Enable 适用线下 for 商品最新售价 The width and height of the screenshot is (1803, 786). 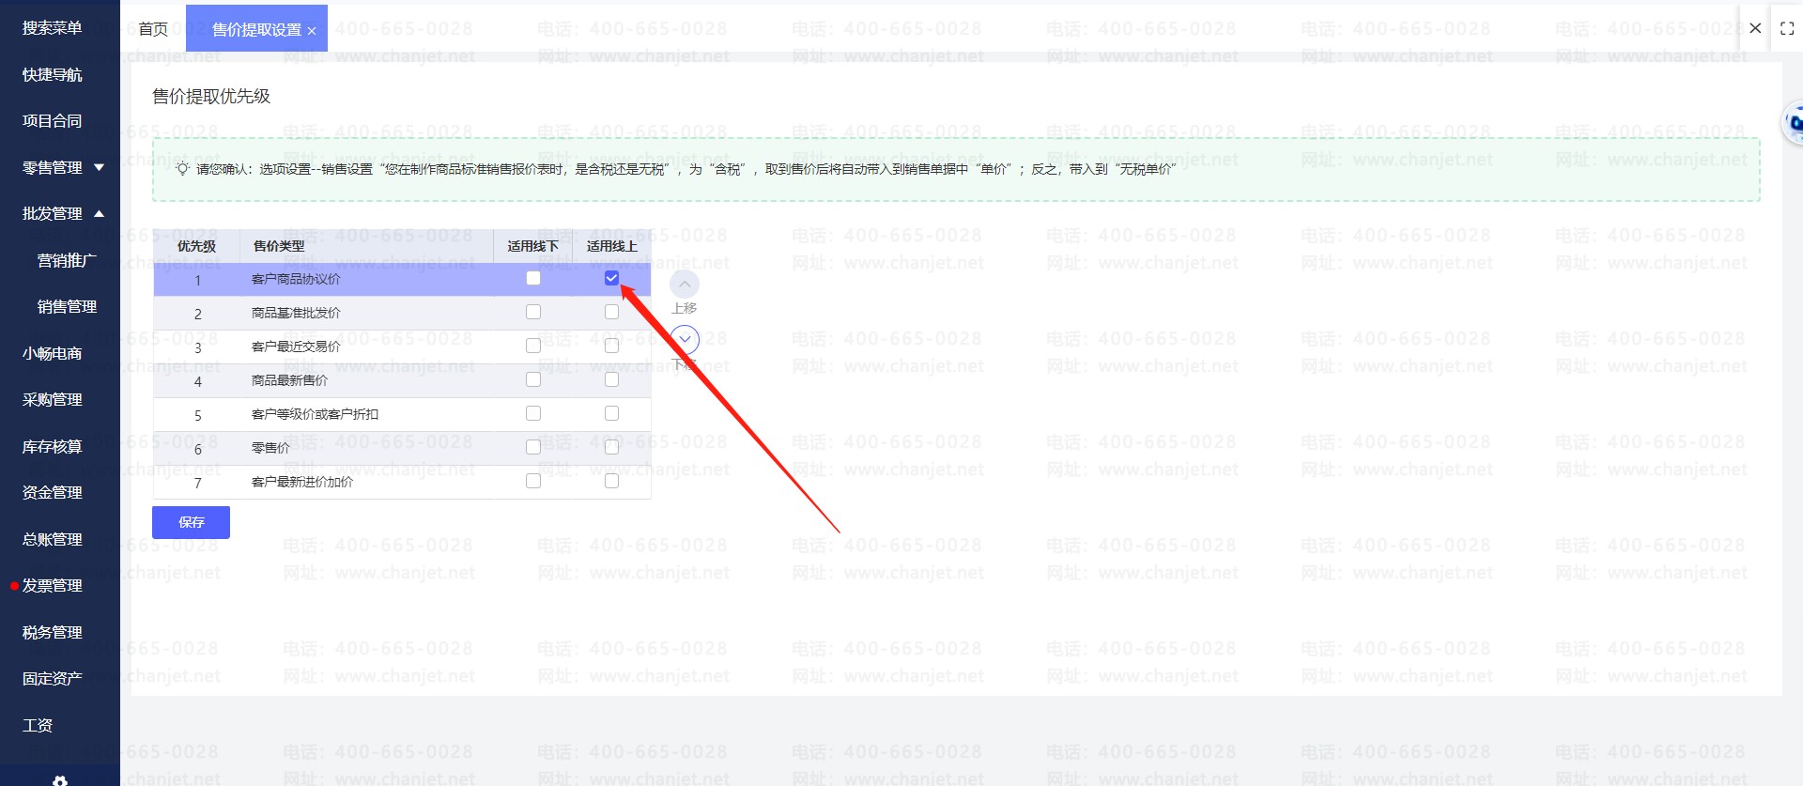click(x=533, y=379)
